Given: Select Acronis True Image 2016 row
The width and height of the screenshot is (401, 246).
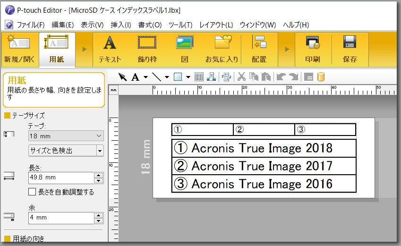Looking at the screenshot, I should pos(264,184).
